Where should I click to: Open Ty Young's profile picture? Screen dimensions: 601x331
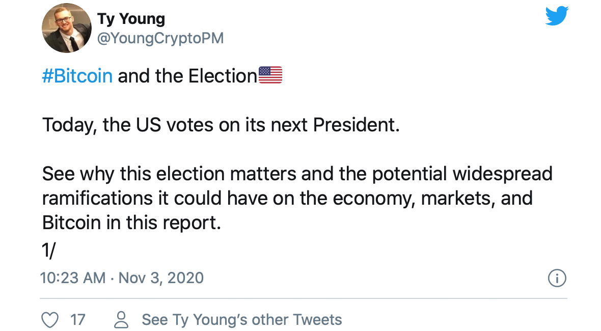click(66, 28)
